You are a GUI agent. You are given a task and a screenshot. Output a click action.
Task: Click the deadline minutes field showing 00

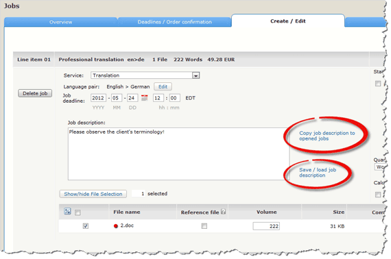point(174,98)
